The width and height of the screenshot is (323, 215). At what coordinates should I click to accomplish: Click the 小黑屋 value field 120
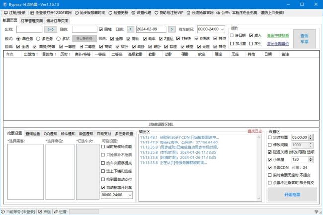coord(300,159)
